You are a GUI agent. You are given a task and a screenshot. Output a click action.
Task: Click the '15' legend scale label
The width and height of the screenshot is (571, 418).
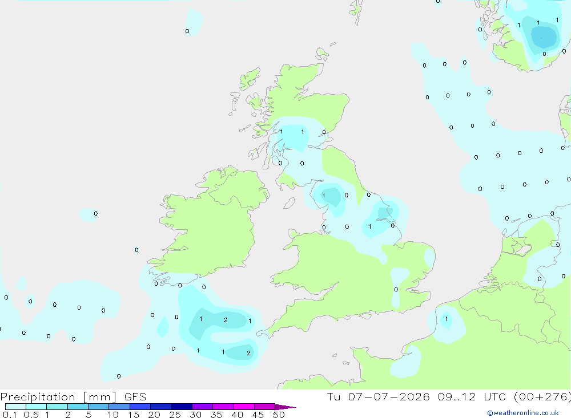pos(134,415)
